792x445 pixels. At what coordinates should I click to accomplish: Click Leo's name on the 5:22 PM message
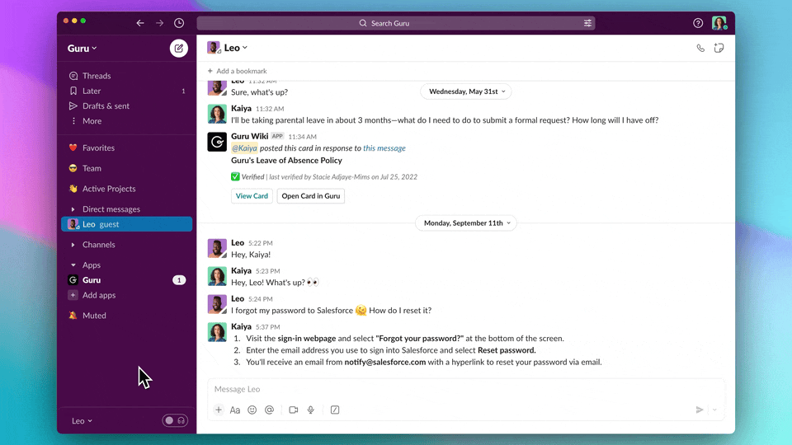point(238,242)
